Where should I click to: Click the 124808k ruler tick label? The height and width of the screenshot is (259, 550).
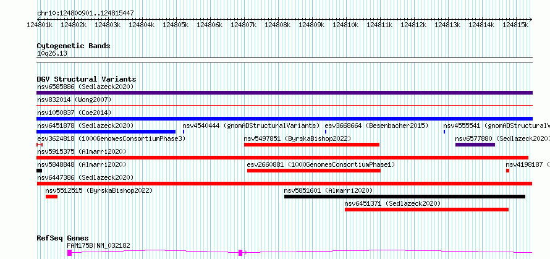277,25
